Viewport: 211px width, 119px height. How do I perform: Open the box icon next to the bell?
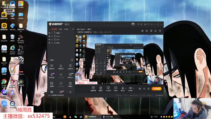tap(151, 31)
